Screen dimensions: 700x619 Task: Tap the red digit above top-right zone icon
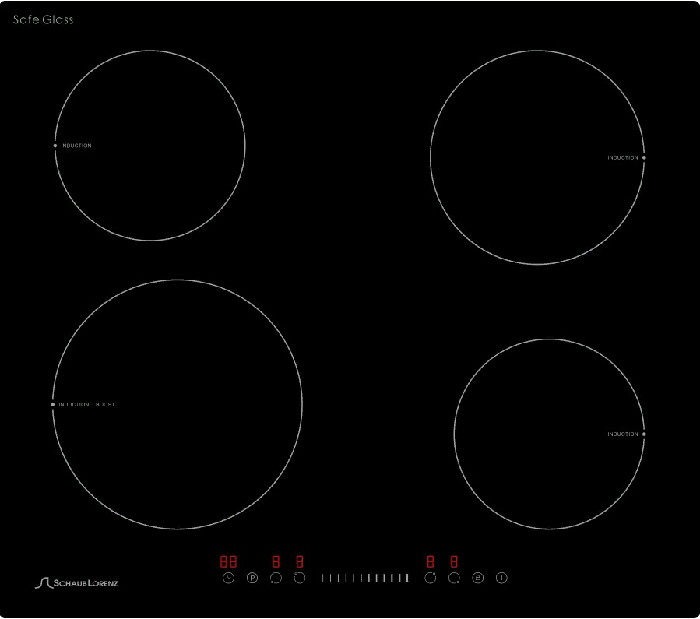[431, 561]
